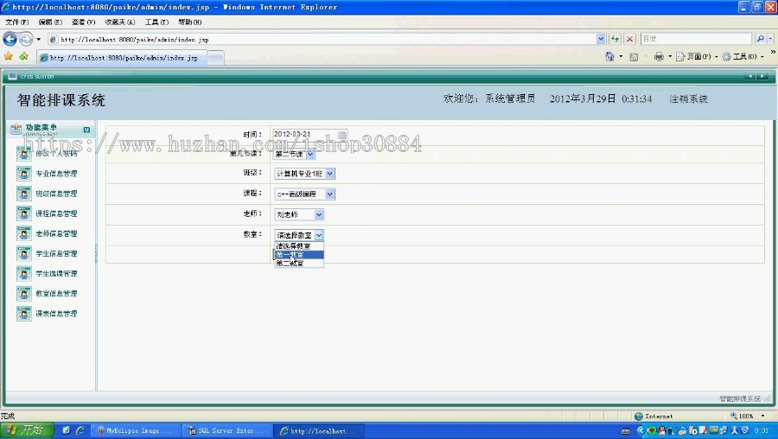
Task: Click the green Refresh page icon
Action: 615,39
